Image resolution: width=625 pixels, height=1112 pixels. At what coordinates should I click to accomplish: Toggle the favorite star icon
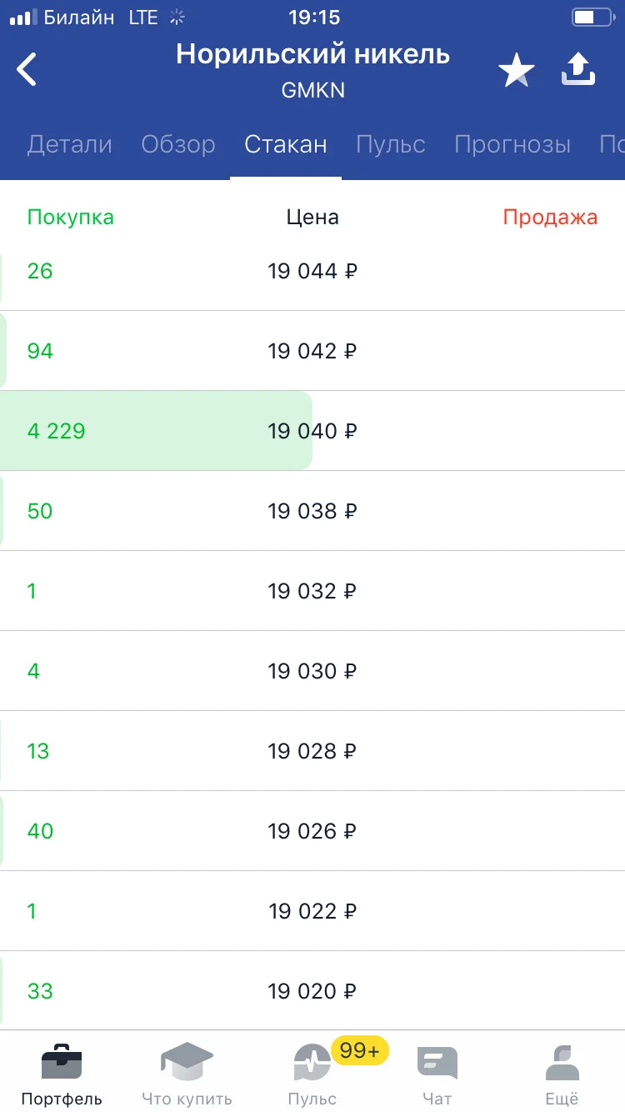[517, 70]
